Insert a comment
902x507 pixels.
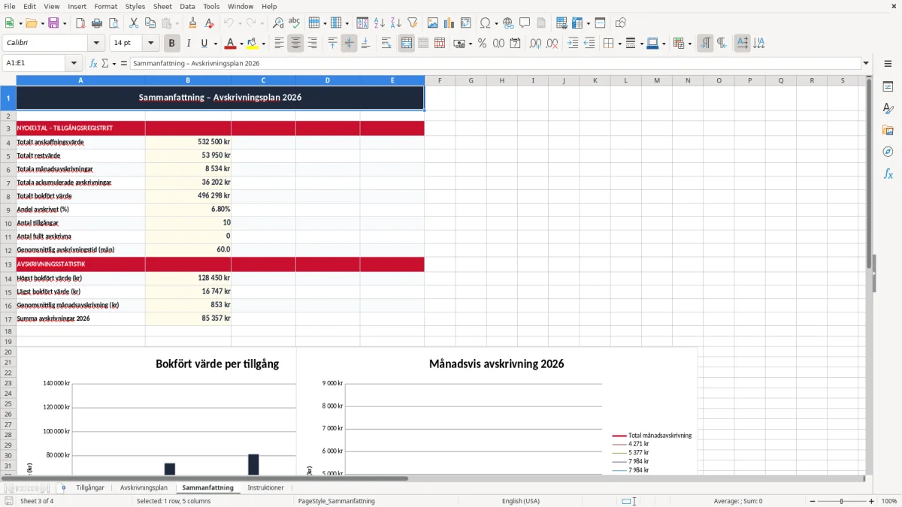[525, 23]
